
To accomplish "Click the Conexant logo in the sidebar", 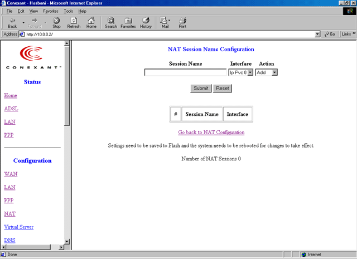I will [x=32, y=57].
